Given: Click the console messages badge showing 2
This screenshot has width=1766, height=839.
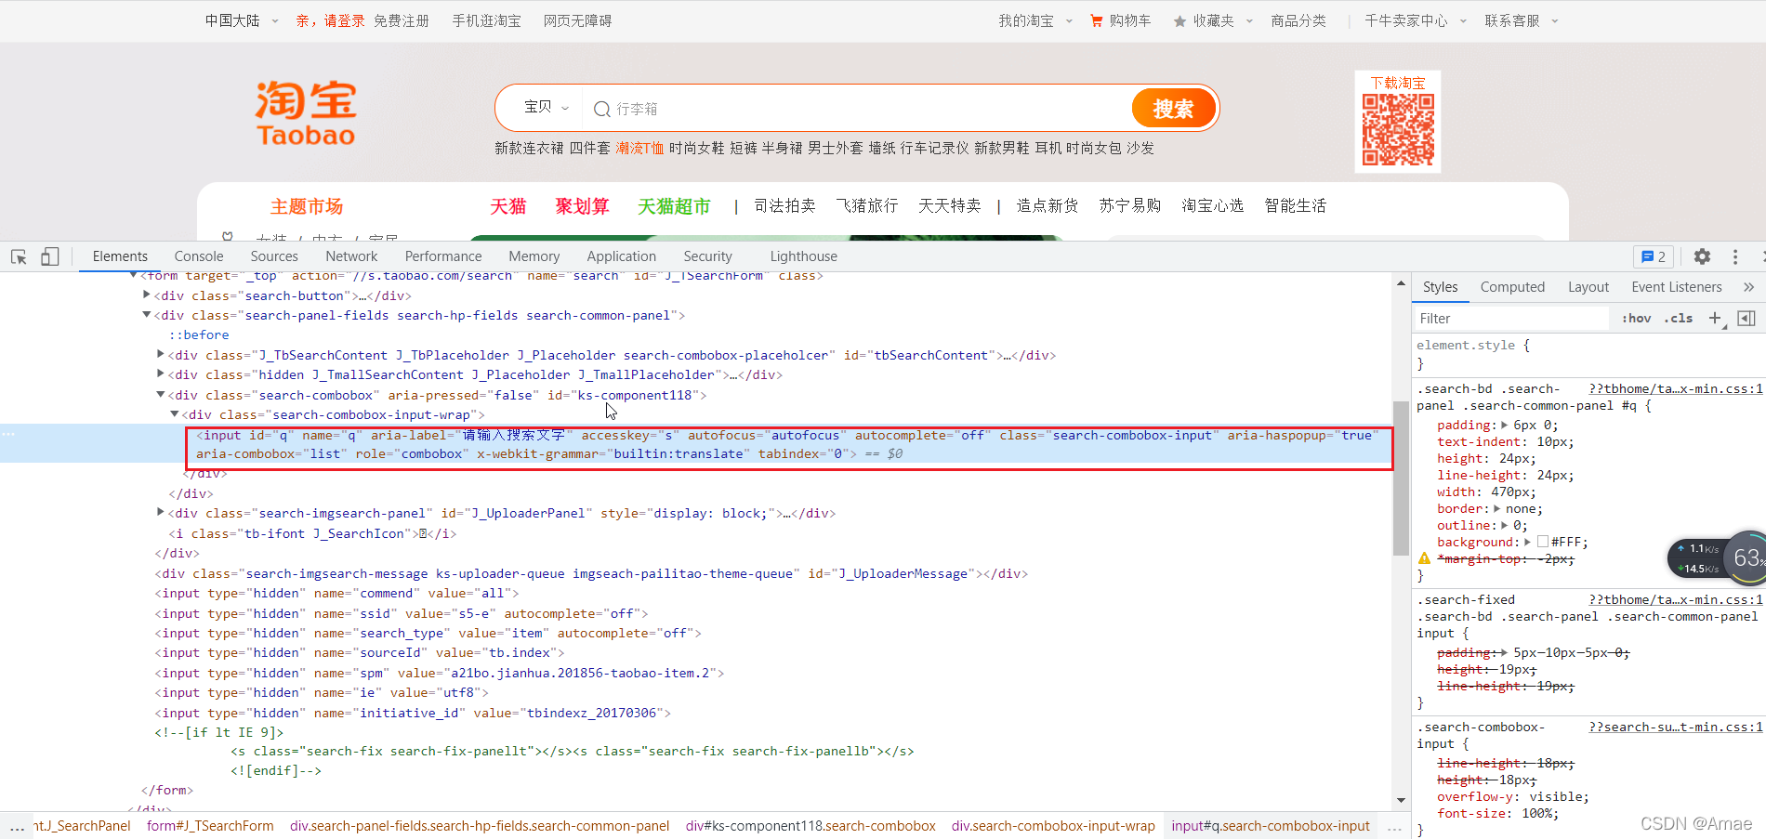Looking at the screenshot, I should [x=1653, y=257].
